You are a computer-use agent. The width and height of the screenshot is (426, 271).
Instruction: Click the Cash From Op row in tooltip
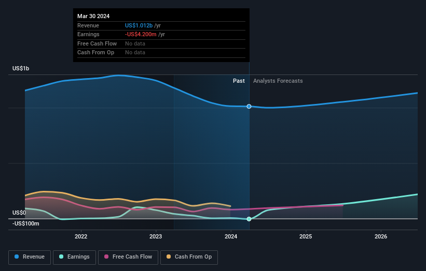pyautogui.click(x=161, y=53)
